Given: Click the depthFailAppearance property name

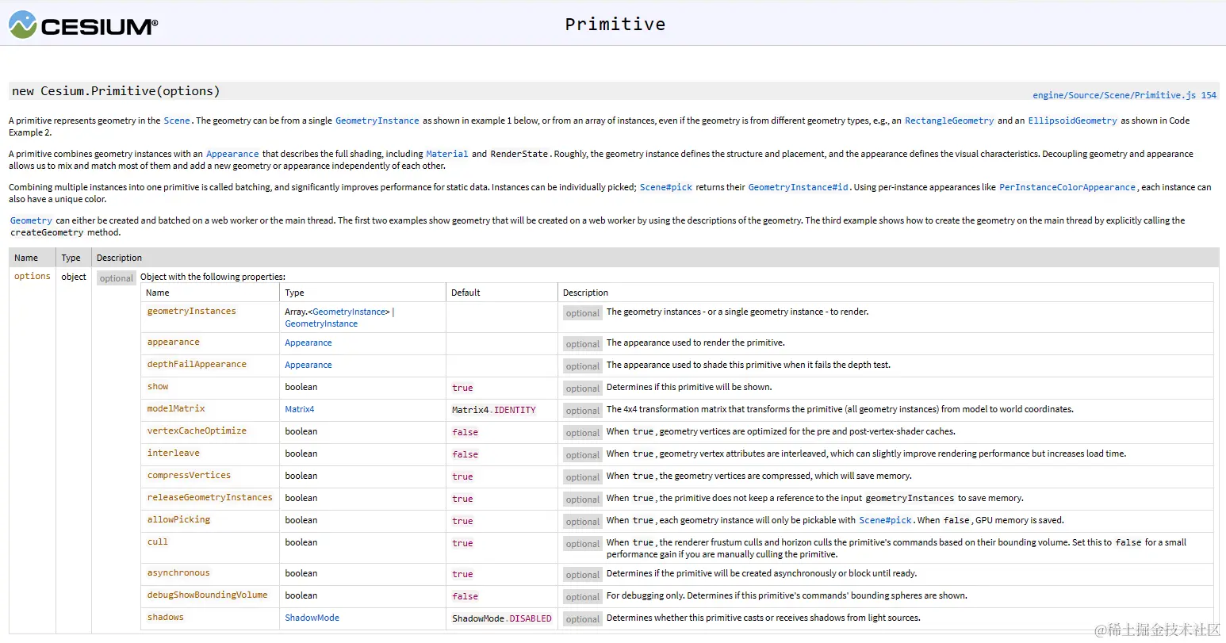Looking at the screenshot, I should click(197, 364).
